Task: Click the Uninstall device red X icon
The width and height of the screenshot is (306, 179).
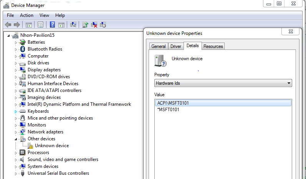Action: [94, 25]
